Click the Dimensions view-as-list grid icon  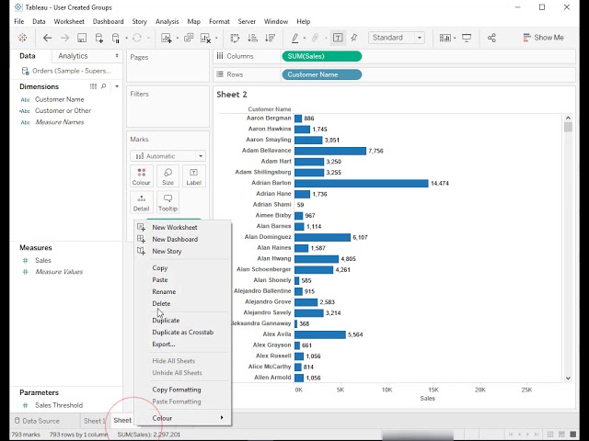93,86
